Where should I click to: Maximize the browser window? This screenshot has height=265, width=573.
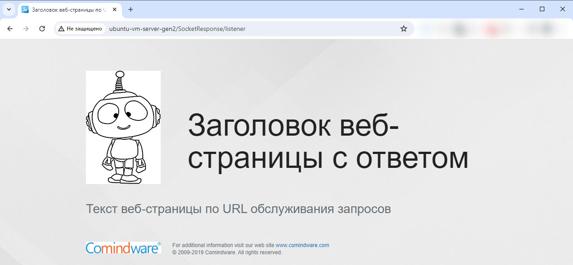pos(542,9)
